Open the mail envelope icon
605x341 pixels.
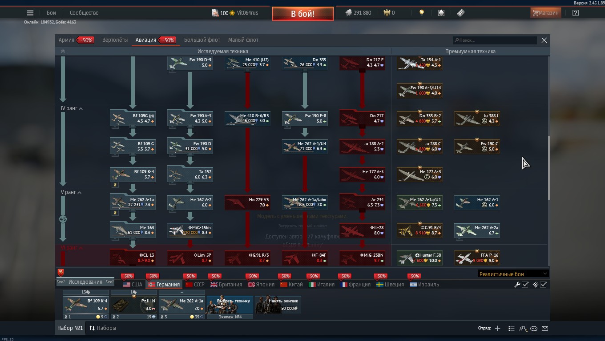(545, 329)
